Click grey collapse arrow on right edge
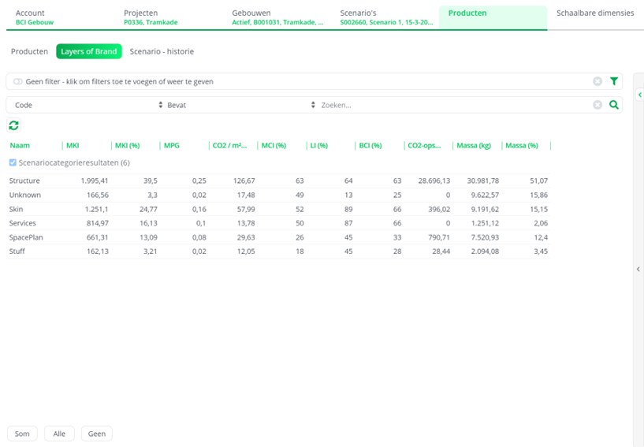644x447 pixels. pos(638,269)
